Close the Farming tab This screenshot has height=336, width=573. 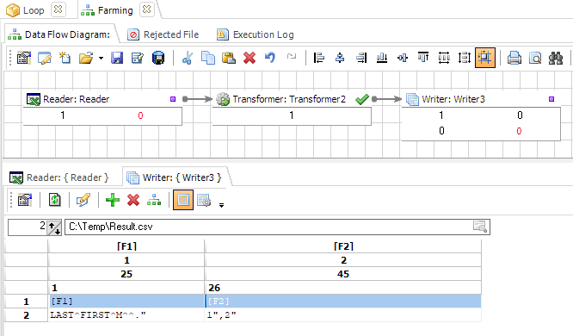tap(146, 9)
